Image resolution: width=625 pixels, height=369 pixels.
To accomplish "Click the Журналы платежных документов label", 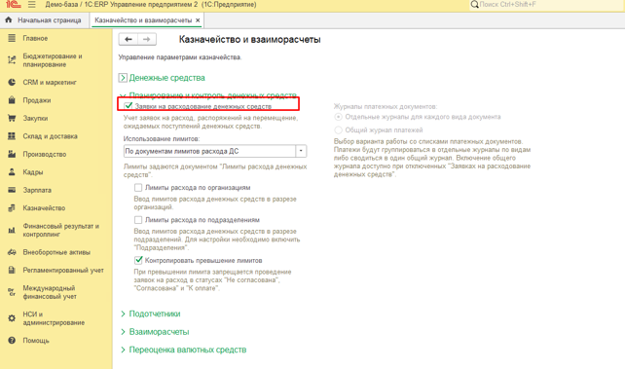I will pos(386,106).
